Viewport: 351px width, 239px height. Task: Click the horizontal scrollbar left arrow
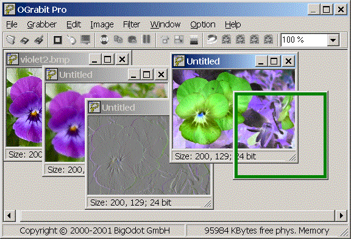(9, 216)
